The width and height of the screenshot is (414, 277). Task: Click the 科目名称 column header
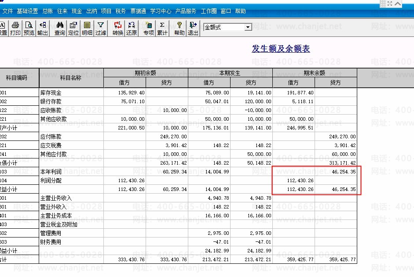71,78
